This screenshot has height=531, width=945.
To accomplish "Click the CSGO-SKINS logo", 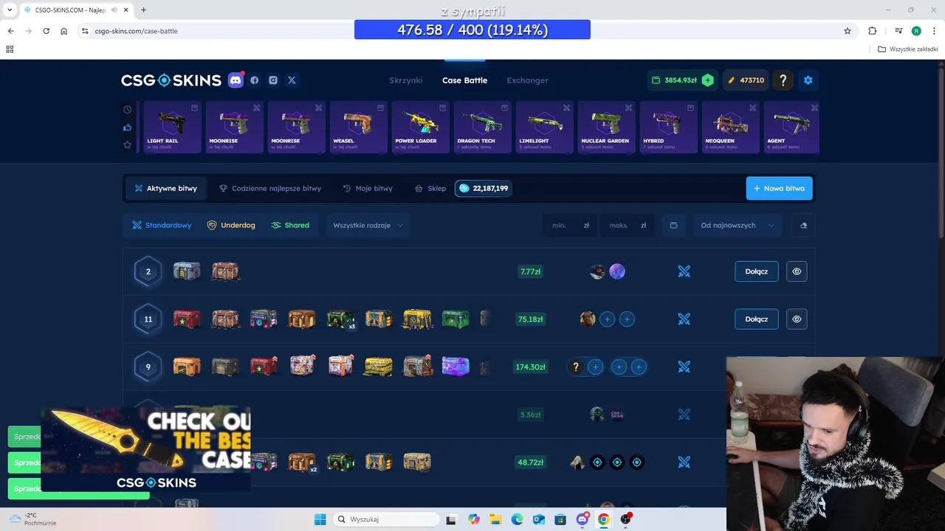I will pyautogui.click(x=171, y=80).
